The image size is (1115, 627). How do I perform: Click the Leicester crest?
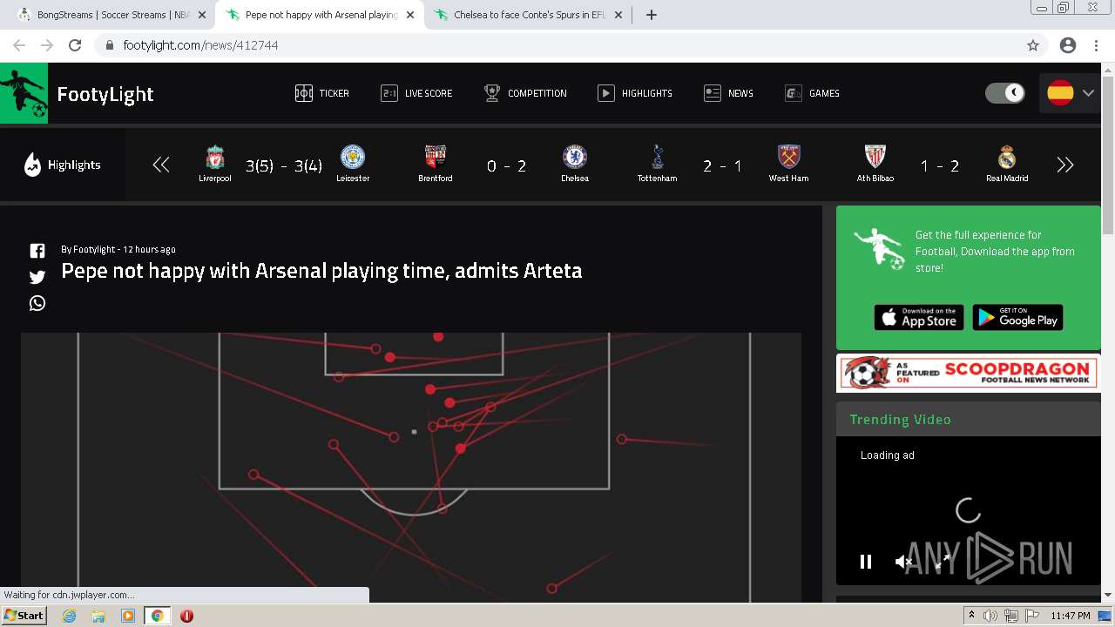click(353, 157)
